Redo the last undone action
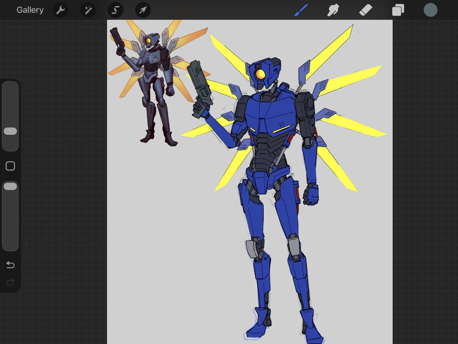 [x=10, y=282]
